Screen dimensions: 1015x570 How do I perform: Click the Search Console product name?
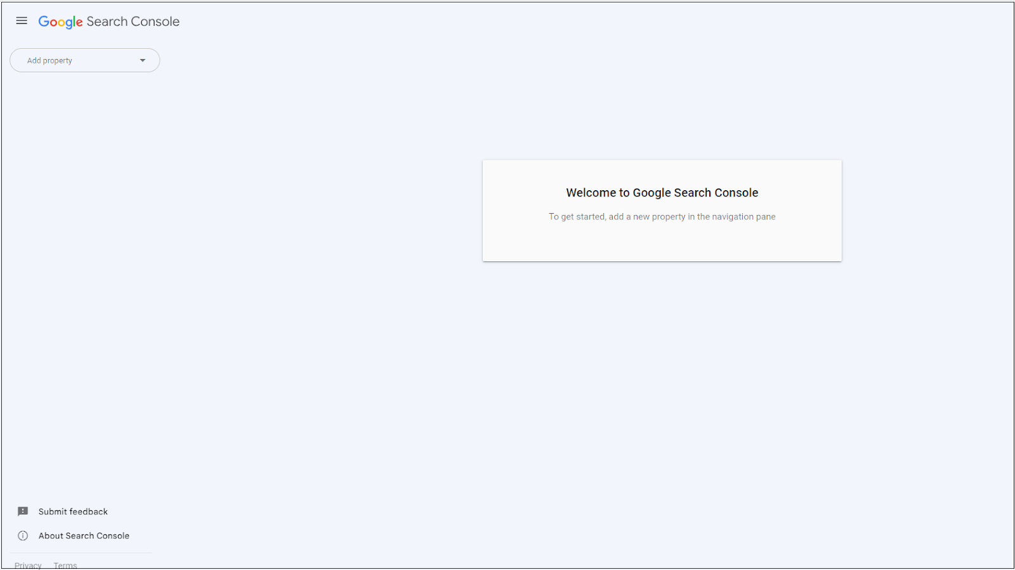pyautogui.click(x=133, y=22)
